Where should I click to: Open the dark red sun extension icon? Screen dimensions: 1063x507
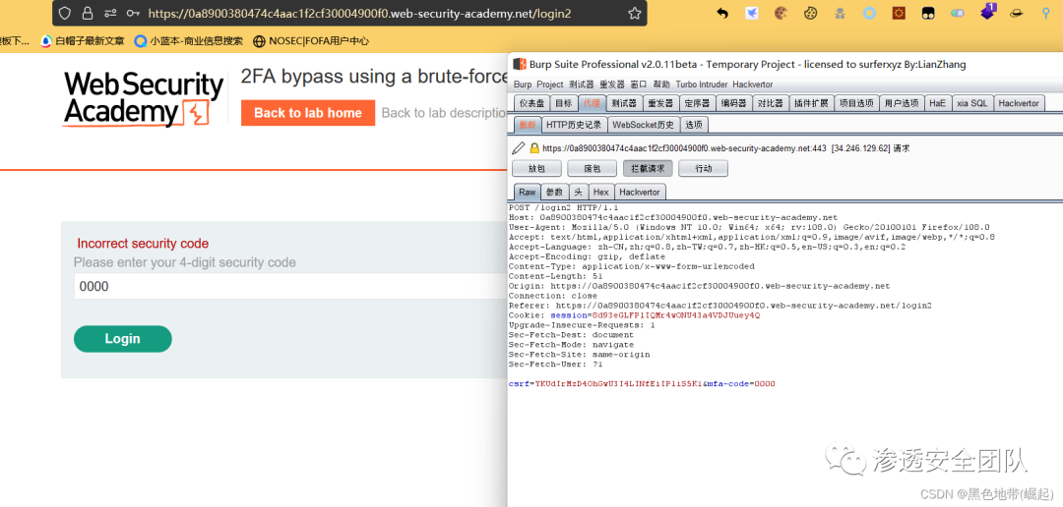coord(899,13)
